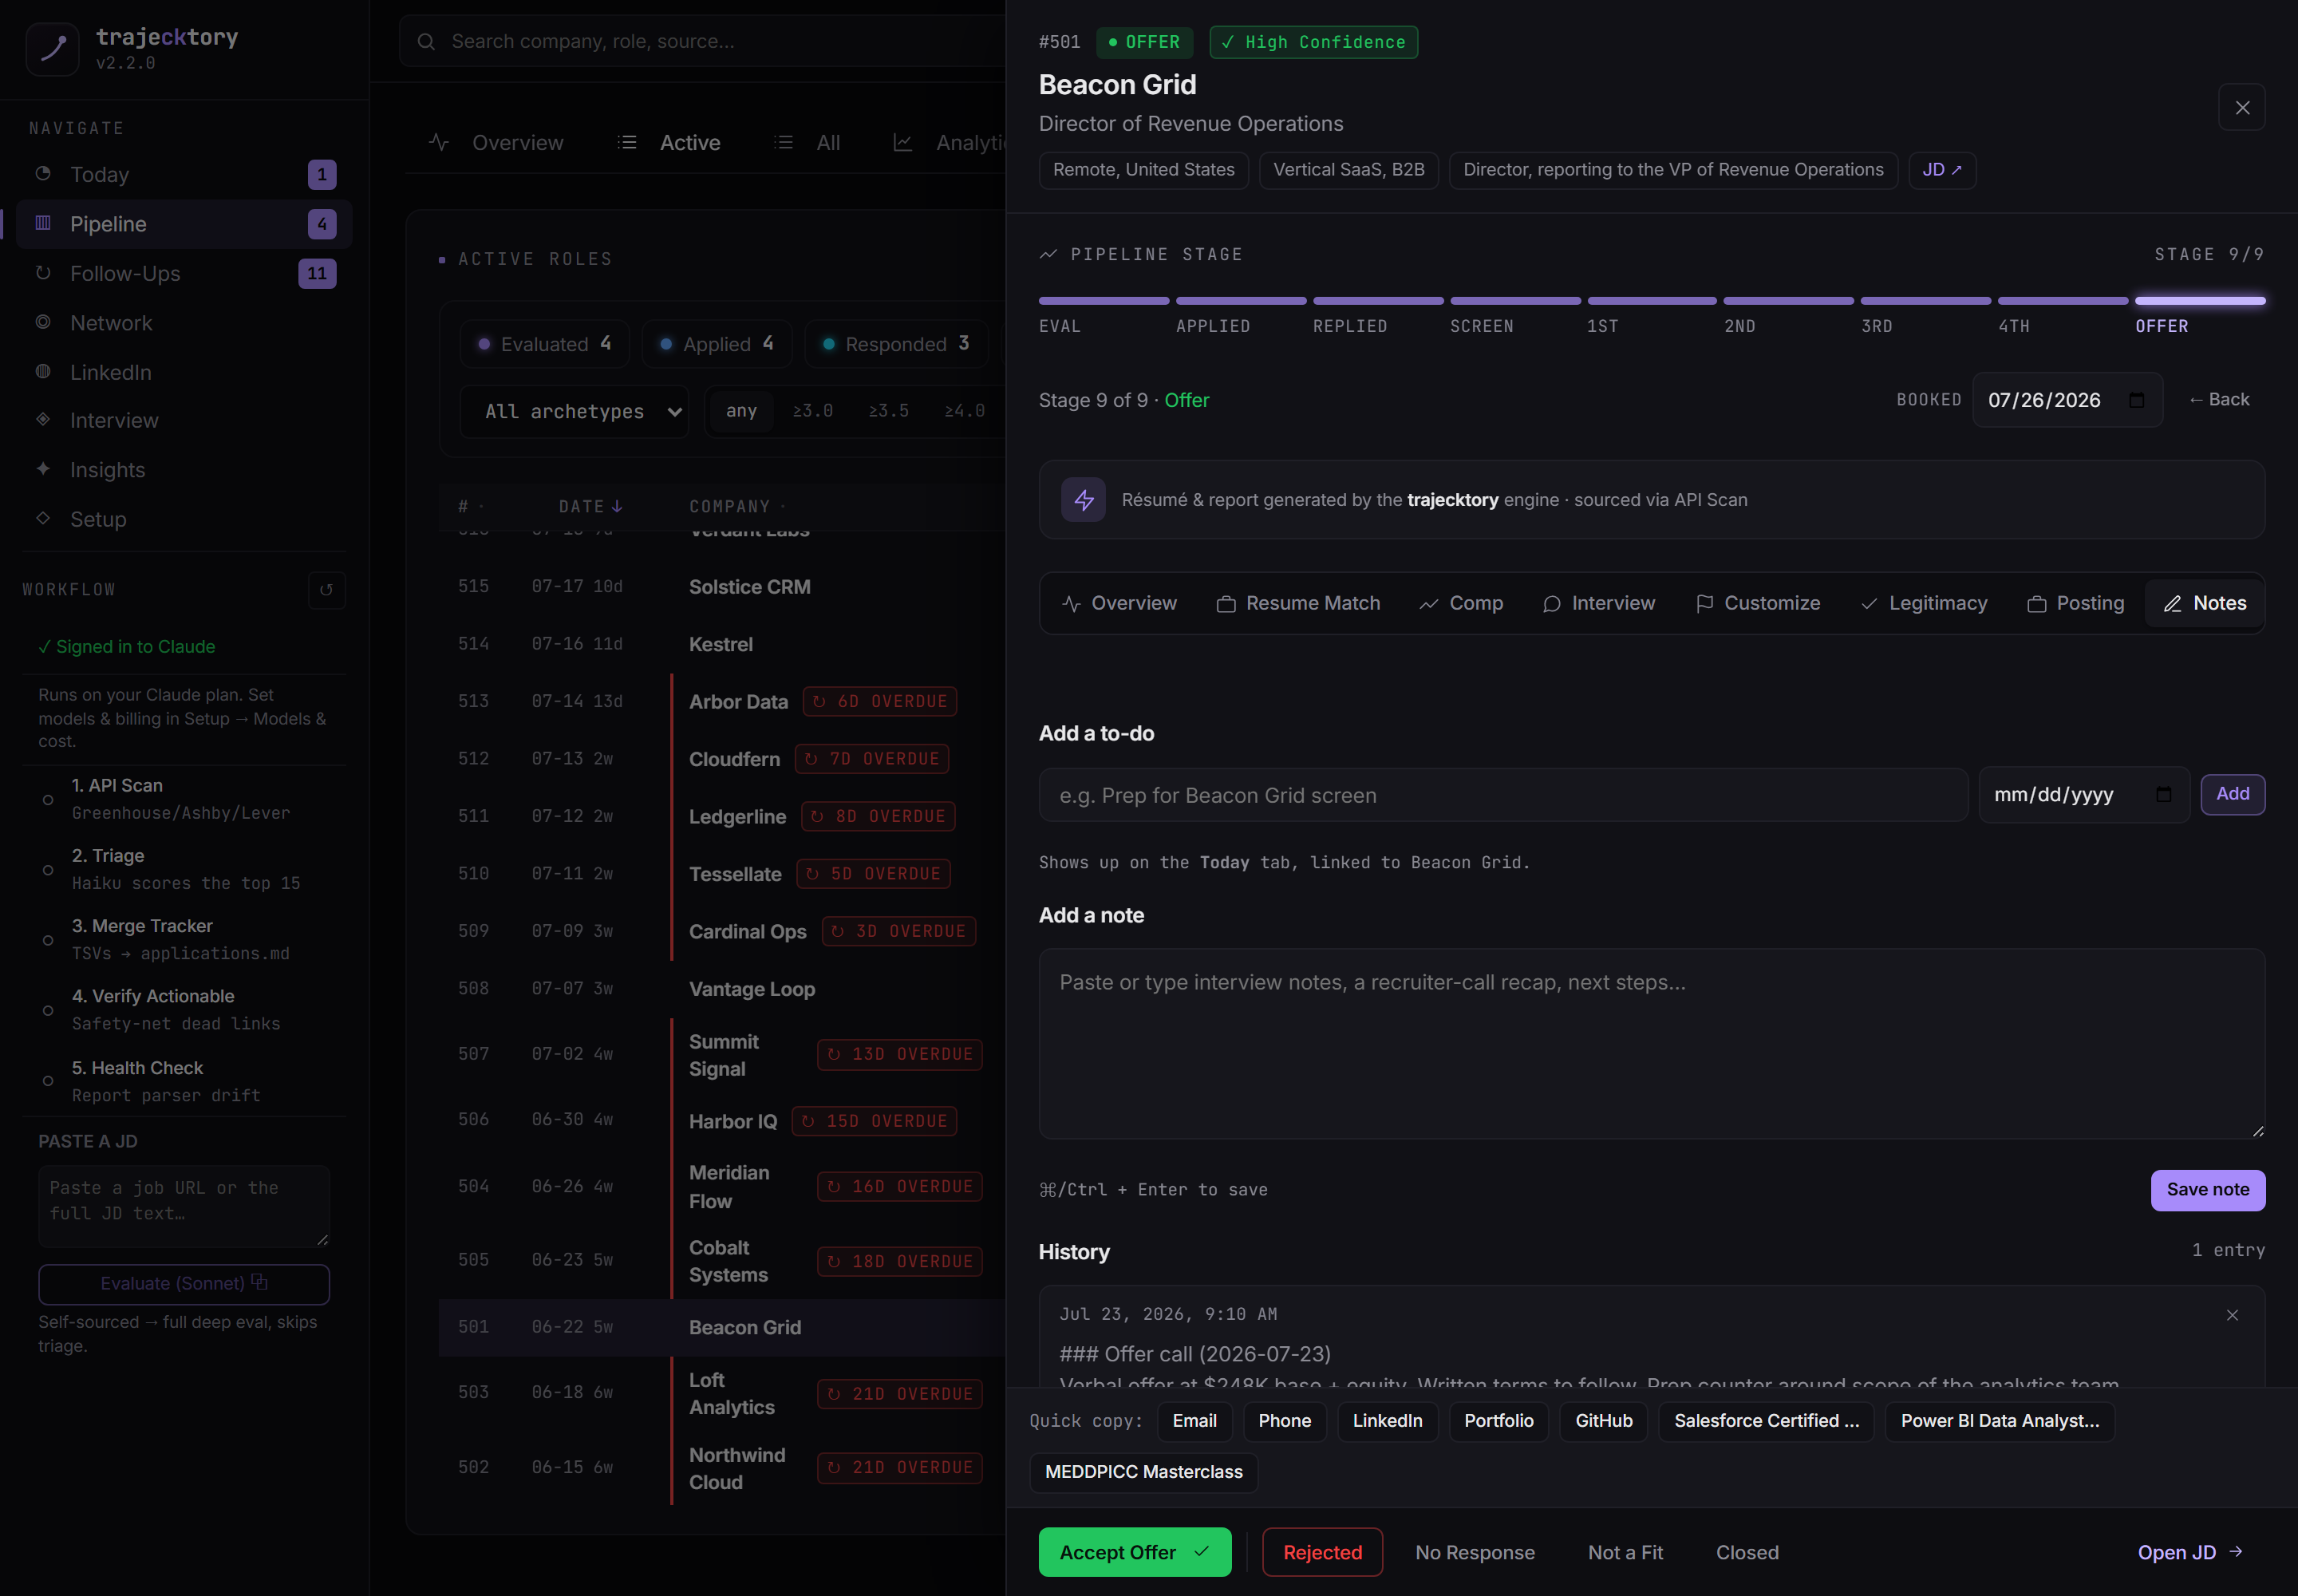
Task: Select the SCREEN stage progress segment
Action: (x=1515, y=301)
